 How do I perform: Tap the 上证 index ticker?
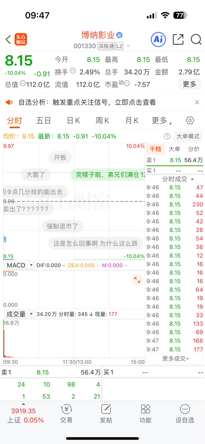click(x=25, y=415)
